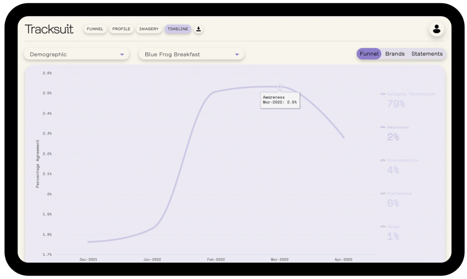Click the 2.6% y-axis label
Screen dimensions: 467x279
click(47, 73)
